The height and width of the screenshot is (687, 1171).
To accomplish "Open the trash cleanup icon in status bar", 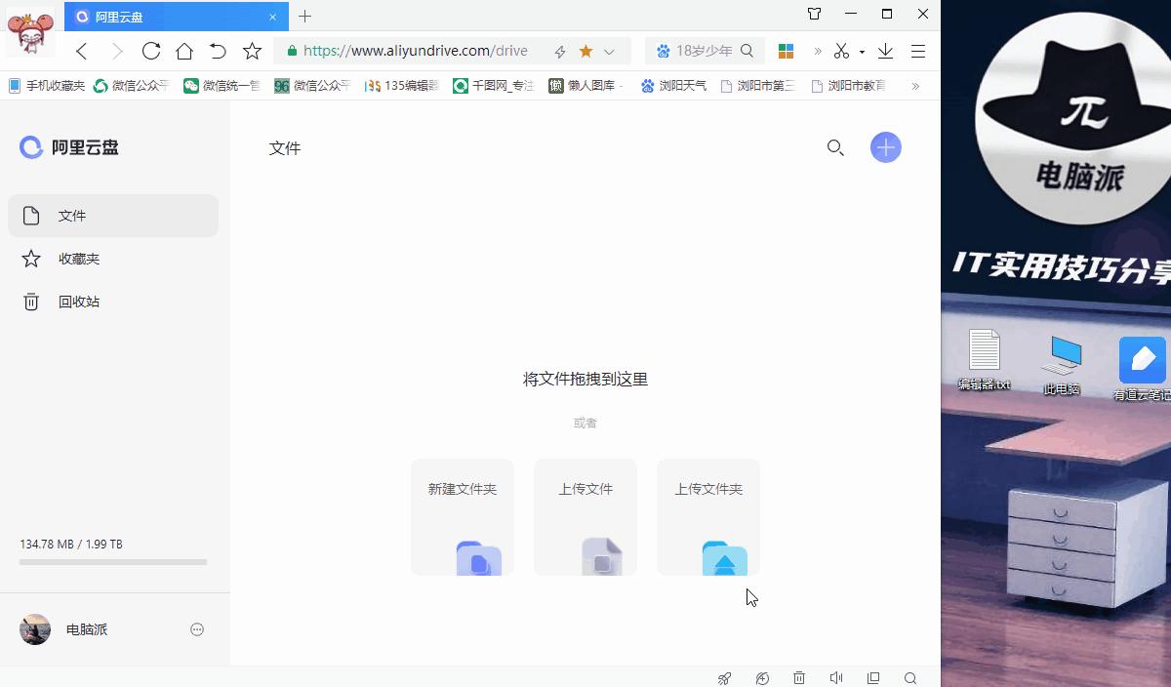I will tap(799, 677).
